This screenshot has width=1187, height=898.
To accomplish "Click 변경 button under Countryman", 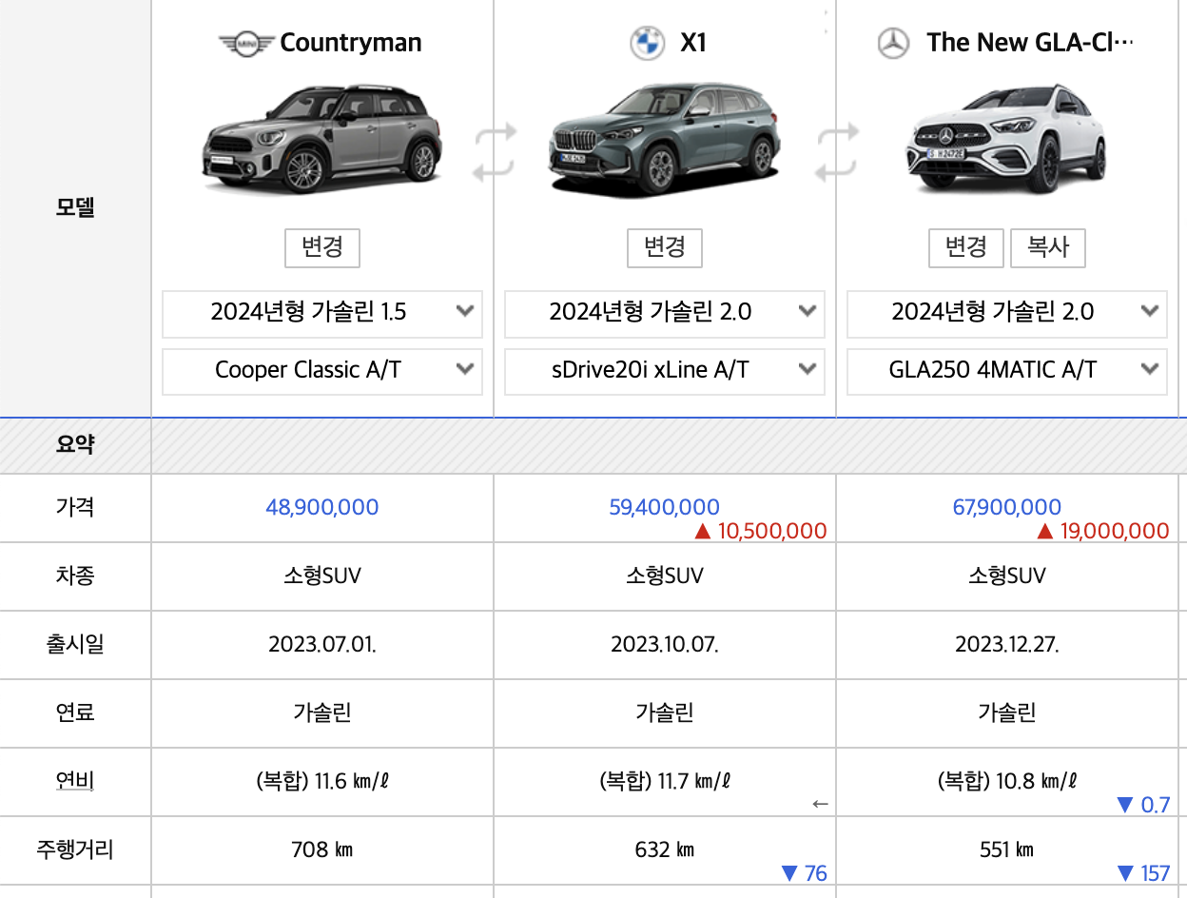I will click(x=321, y=248).
